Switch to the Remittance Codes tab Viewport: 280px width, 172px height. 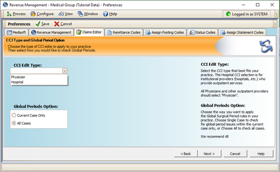pyautogui.click(x=124, y=32)
